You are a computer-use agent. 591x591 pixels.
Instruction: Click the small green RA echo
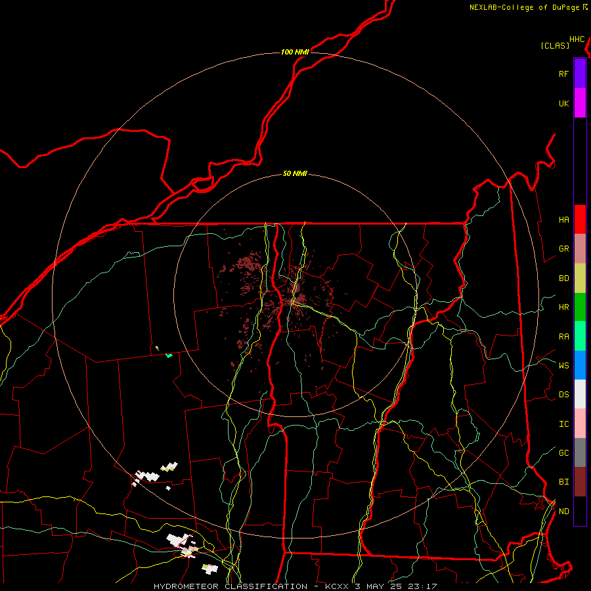(x=169, y=355)
